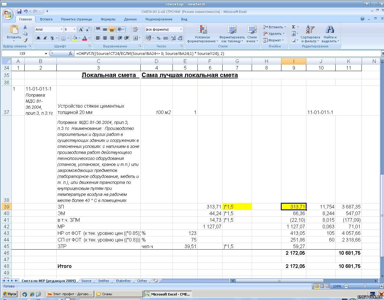Click the zoom slider in status bar

click(x=365, y=286)
